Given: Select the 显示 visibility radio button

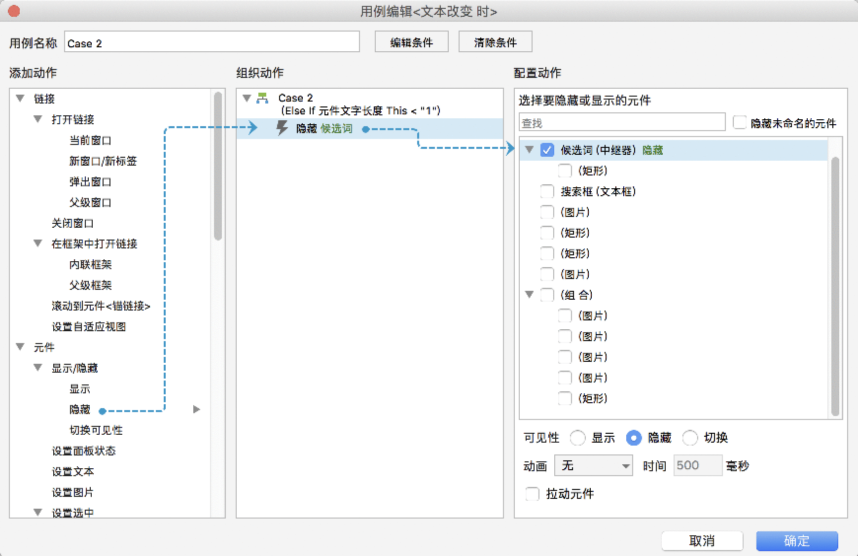Looking at the screenshot, I should point(577,438).
